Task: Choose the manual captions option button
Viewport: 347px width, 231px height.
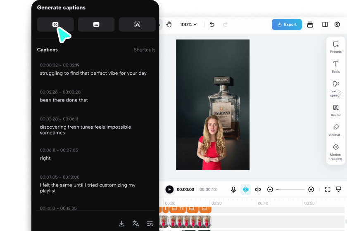Action: (96, 24)
